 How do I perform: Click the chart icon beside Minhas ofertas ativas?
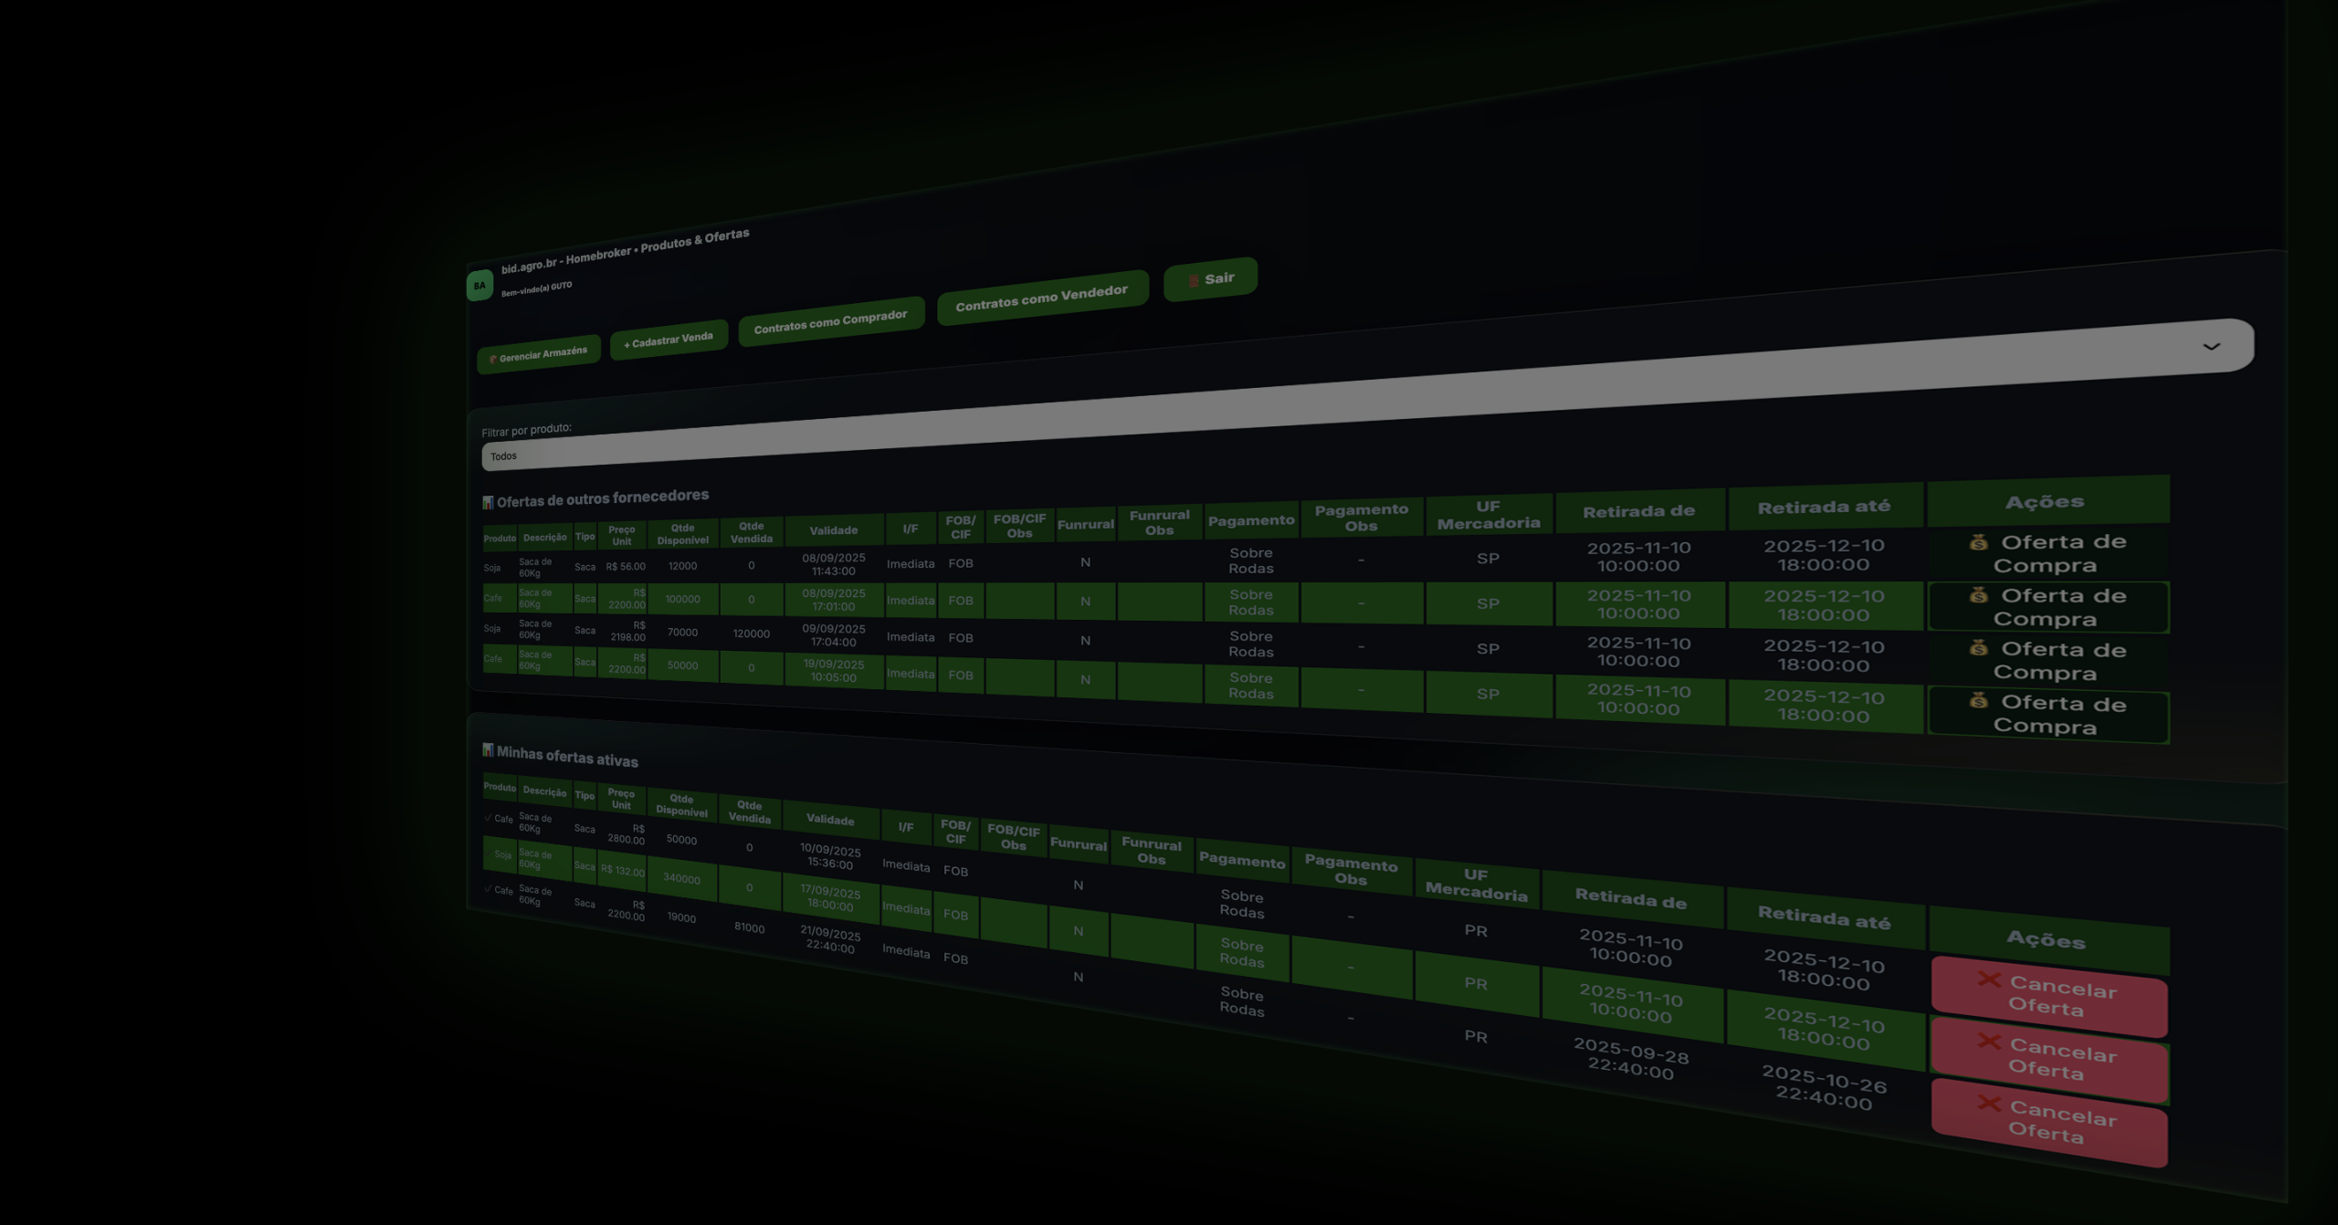[488, 750]
